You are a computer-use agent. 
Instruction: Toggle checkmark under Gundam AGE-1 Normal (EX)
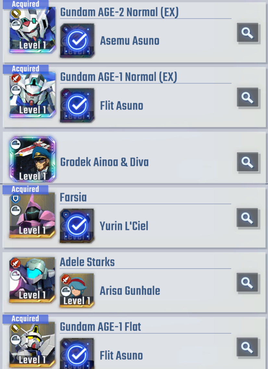click(77, 105)
